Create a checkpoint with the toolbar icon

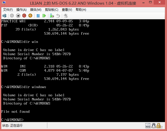[52, 16]
